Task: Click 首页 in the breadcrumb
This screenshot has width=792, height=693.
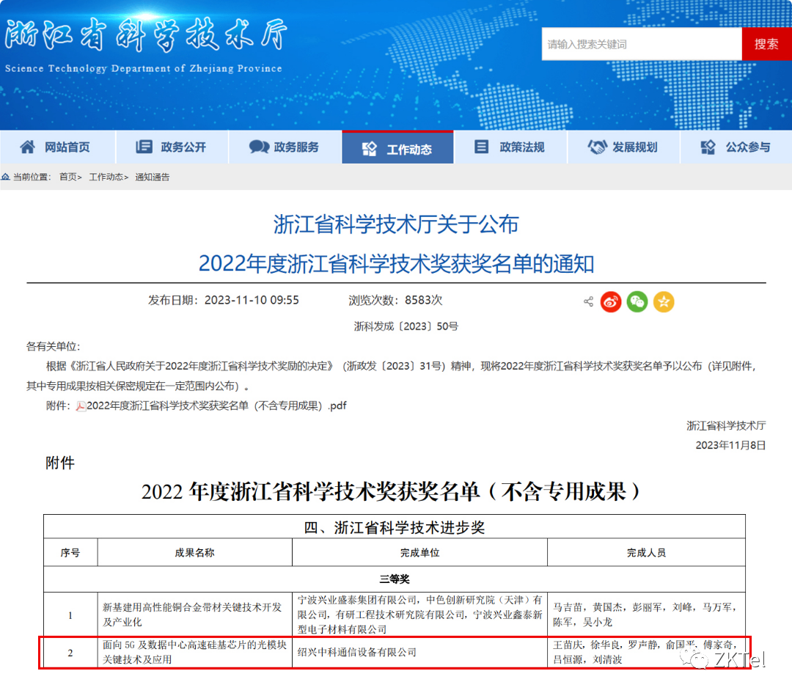Action: [x=67, y=177]
